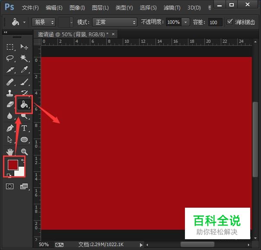
Task: Click the 50% zoom level field
Action: click(44, 244)
